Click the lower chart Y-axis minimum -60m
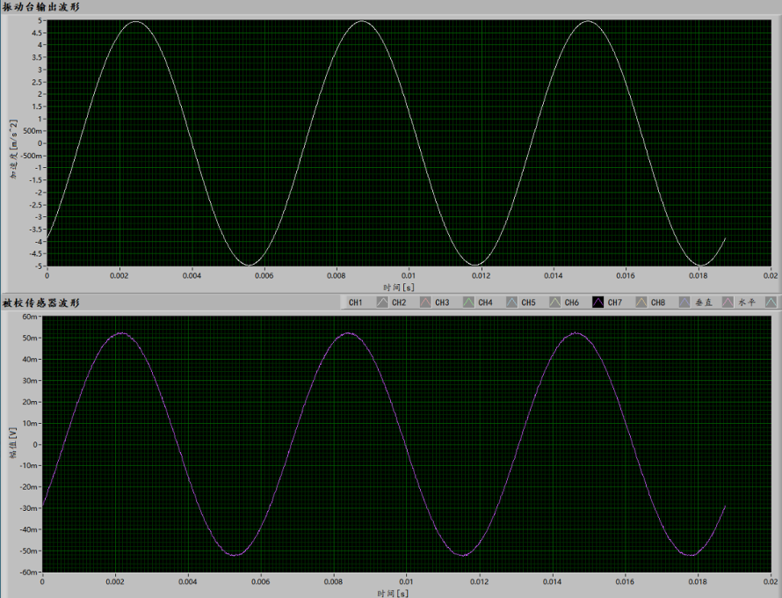 [x=28, y=572]
